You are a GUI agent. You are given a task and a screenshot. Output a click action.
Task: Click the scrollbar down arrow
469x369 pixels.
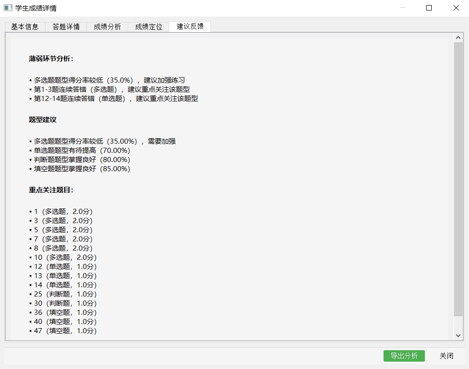458,335
